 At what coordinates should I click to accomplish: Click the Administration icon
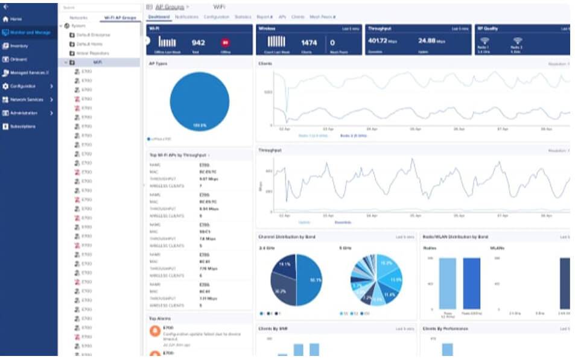pyautogui.click(x=5, y=113)
